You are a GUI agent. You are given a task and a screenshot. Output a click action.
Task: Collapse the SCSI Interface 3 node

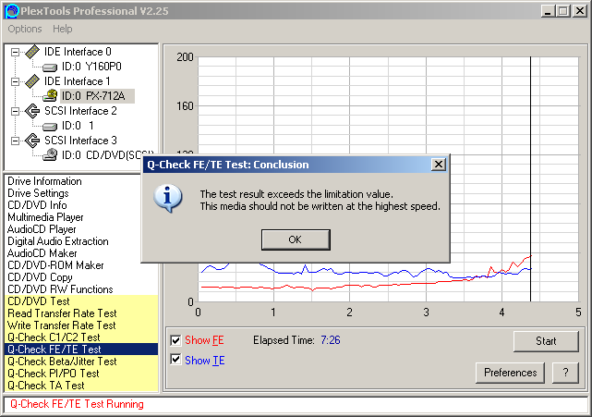[x=15, y=141]
